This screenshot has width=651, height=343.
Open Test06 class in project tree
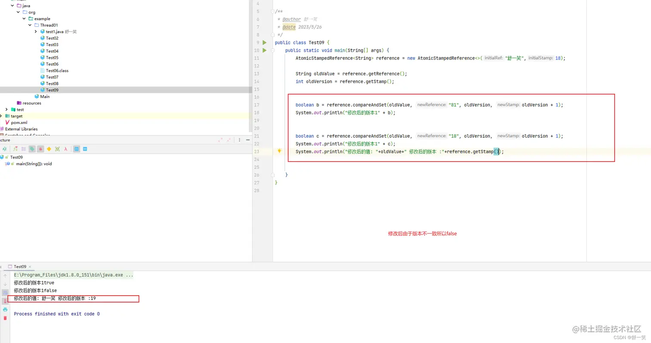(x=52, y=64)
